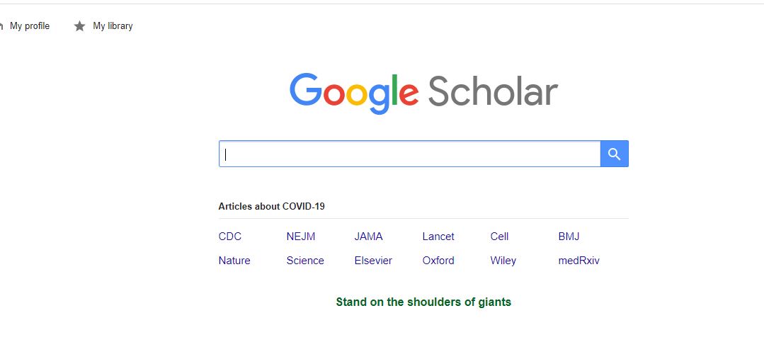
Task: Select the JAMA link
Action: click(368, 237)
